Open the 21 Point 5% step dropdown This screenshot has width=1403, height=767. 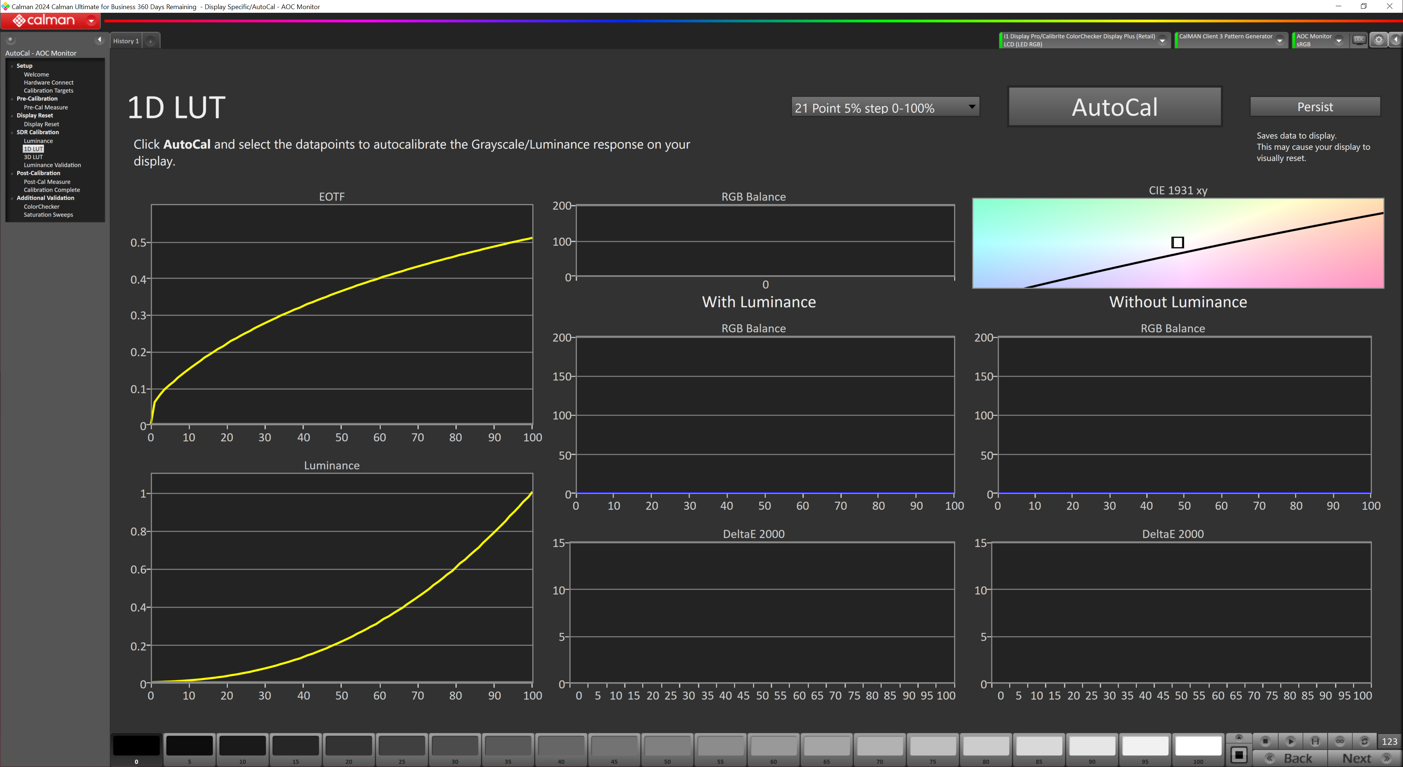[x=885, y=107]
